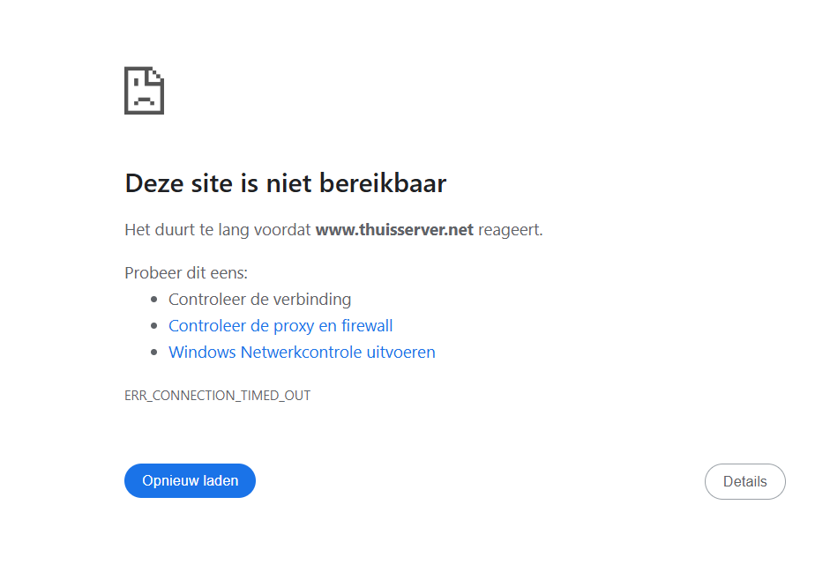The height and width of the screenshot is (579, 830).
Task: Click bullet before the proxy en firewall link
Action: [154, 326]
